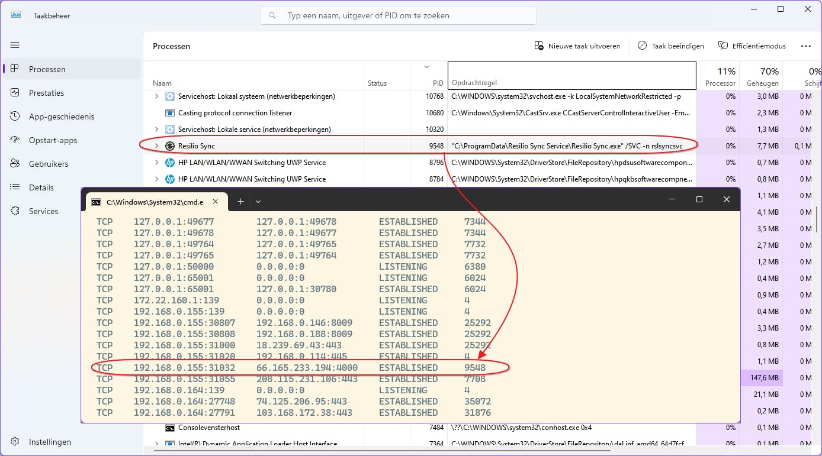Open Services page in sidebar
The width and height of the screenshot is (822, 456).
43,211
